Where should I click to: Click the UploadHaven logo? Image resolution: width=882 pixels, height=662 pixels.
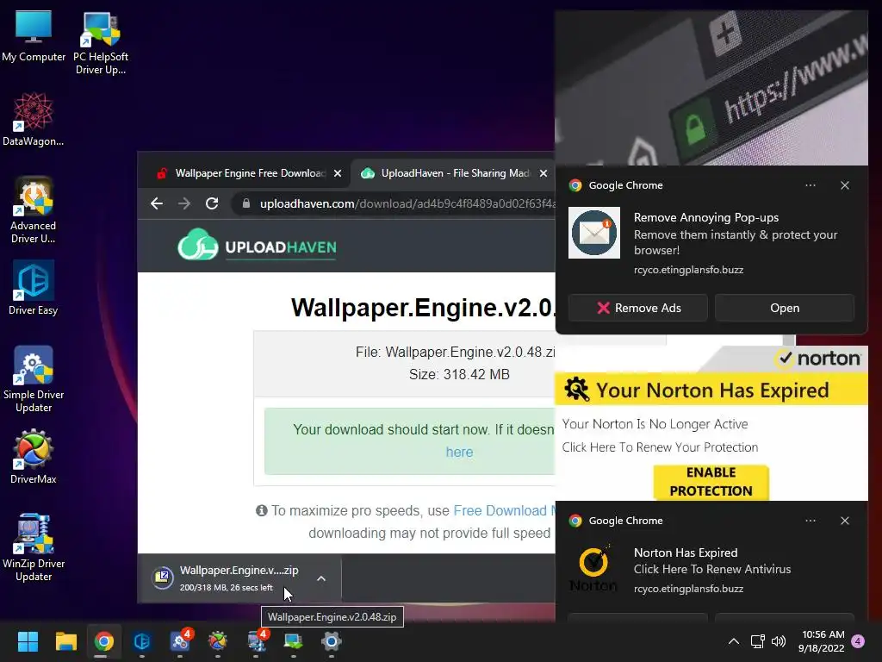coord(257,246)
